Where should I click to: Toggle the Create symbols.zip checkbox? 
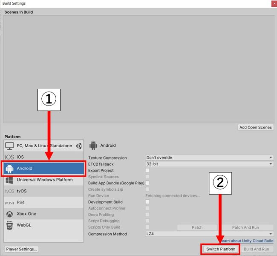[147, 189]
